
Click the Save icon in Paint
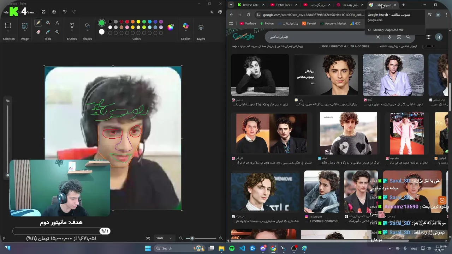(x=43, y=12)
